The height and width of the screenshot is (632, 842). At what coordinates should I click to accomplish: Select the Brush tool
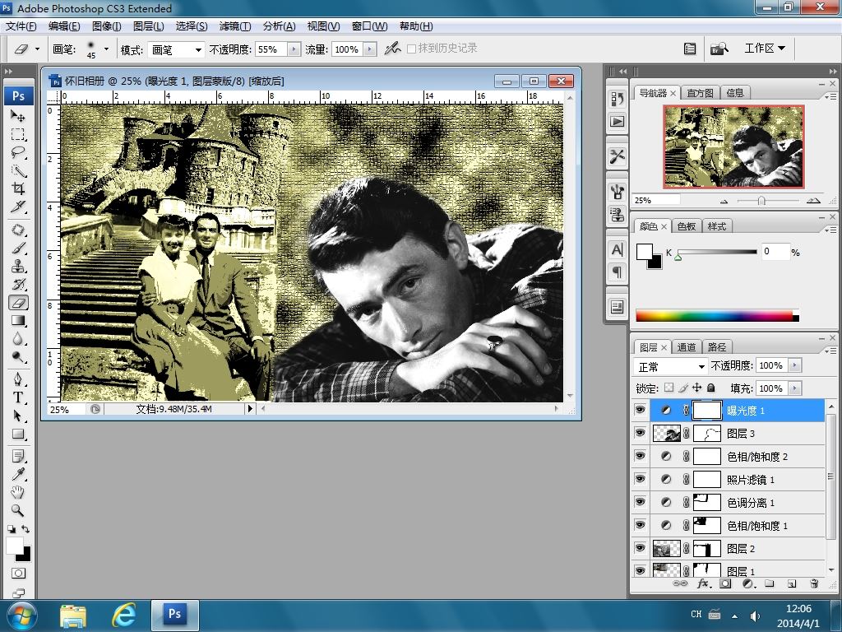point(18,249)
